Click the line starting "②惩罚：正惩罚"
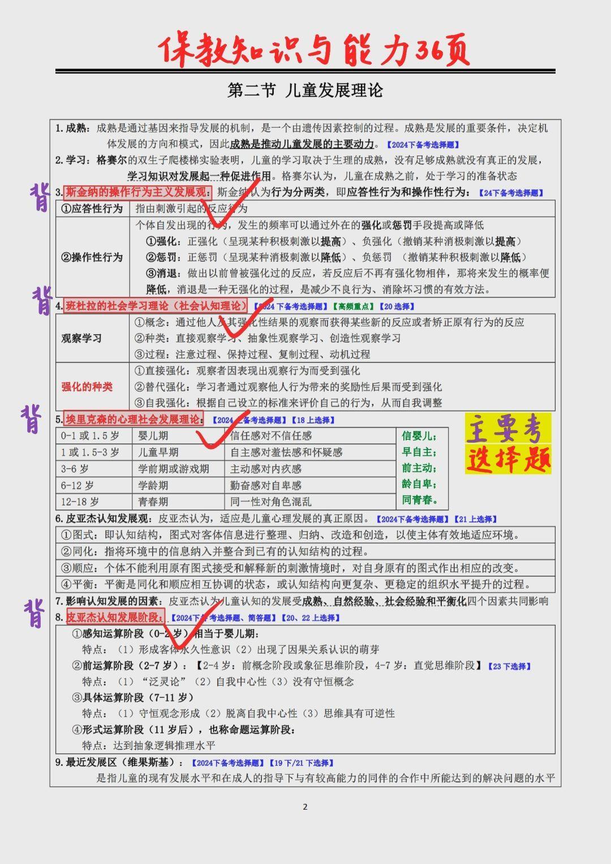The width and height of the screenshot is (611, 864). 337,257
